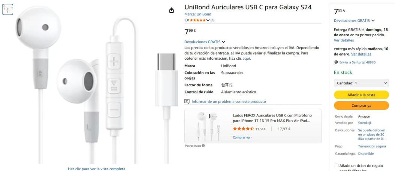Open rating breakdown chevron next to stars

[x=208, y=20]
